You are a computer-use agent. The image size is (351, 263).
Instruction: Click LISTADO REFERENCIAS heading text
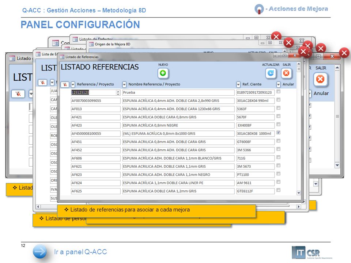[99, 67]
